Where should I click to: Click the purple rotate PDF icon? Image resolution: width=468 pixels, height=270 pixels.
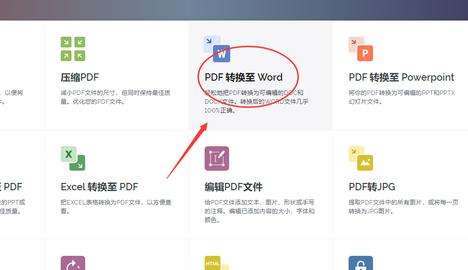click(x=73, y=263)
